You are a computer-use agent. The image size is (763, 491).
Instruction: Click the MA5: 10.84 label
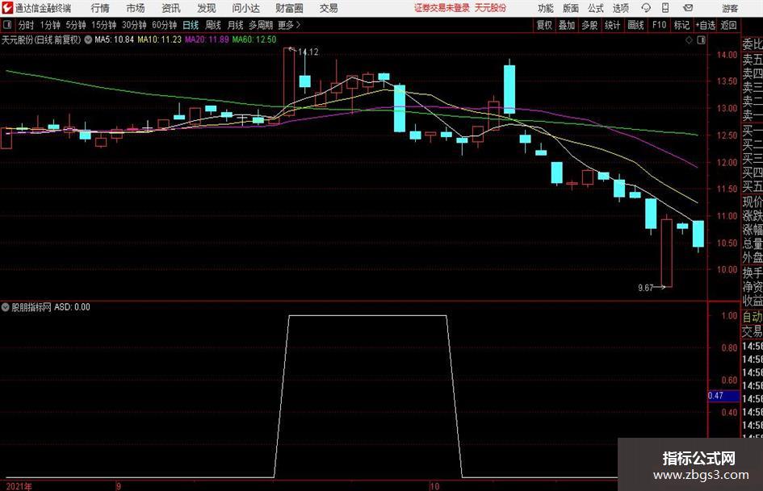(114, 40)
